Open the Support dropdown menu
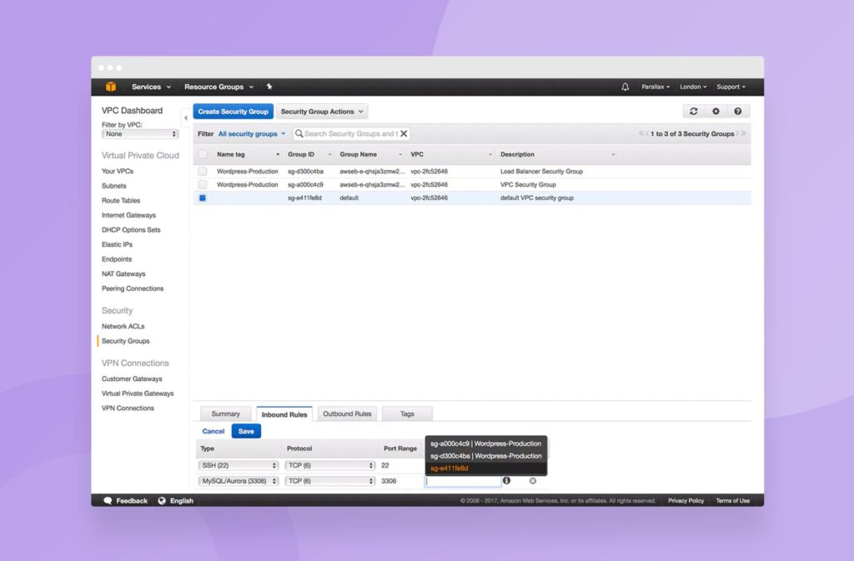The height and width of the screenshot is (561, 854). [731, 87]
